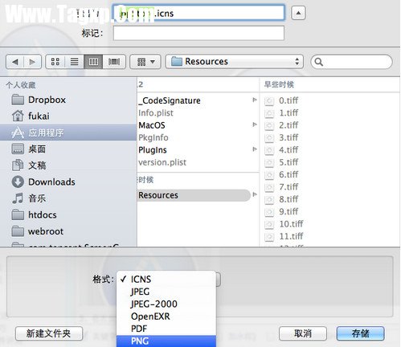Click the 9.tiff file icon
This screenshot has width=401, height=347.
tap(269, 212)
